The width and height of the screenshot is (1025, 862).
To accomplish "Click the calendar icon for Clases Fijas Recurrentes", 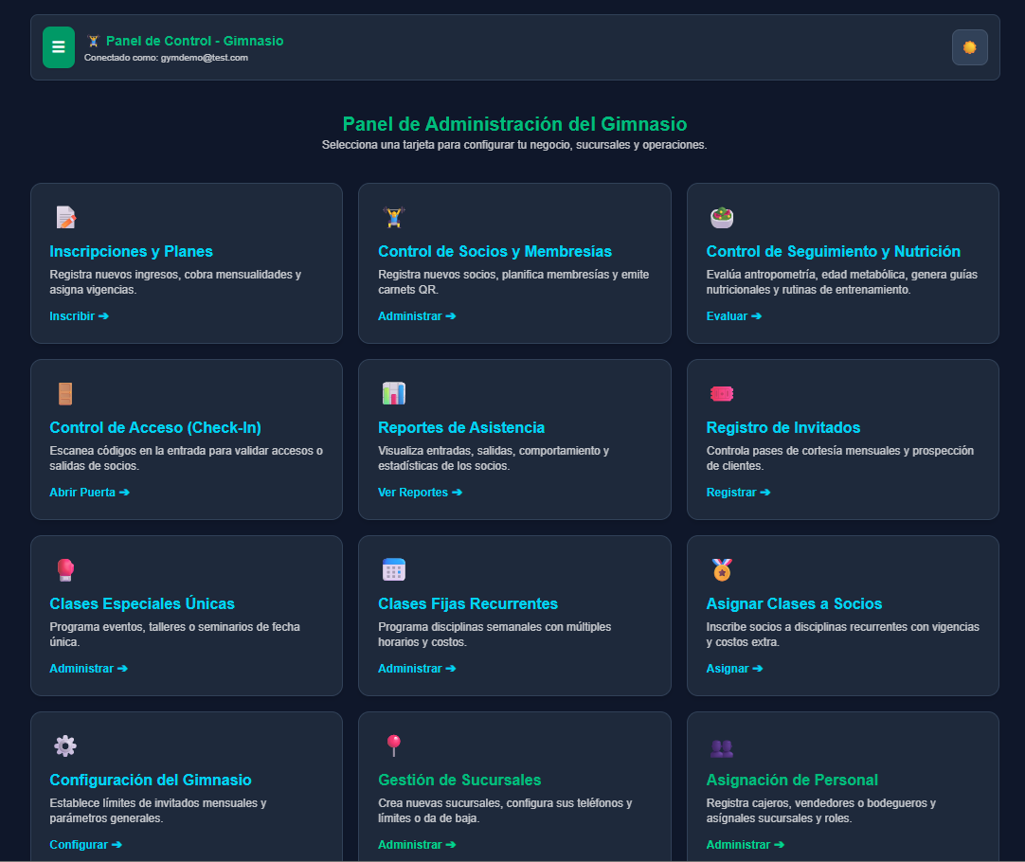I will pos(393,570).
